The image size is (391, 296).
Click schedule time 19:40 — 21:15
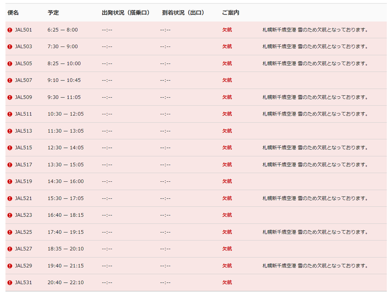[65, 266]
